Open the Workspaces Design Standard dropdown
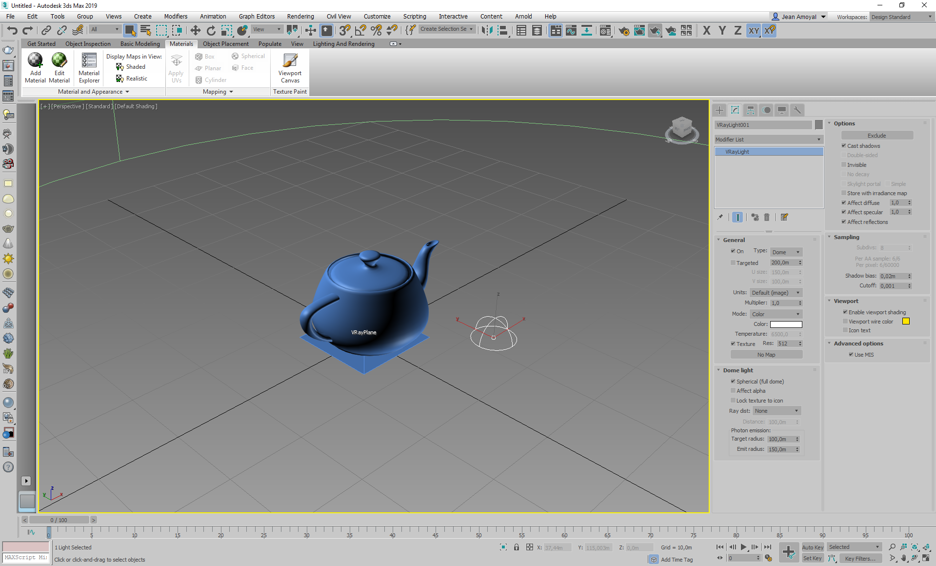This screenshot has height=566, width=936. point(901,17)
